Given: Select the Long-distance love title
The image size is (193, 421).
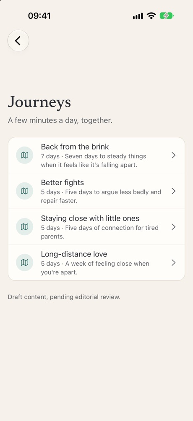Looking at the screenshot, I should [74, 254].
